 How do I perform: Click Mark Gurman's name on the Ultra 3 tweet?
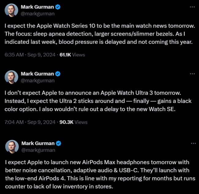37,74
